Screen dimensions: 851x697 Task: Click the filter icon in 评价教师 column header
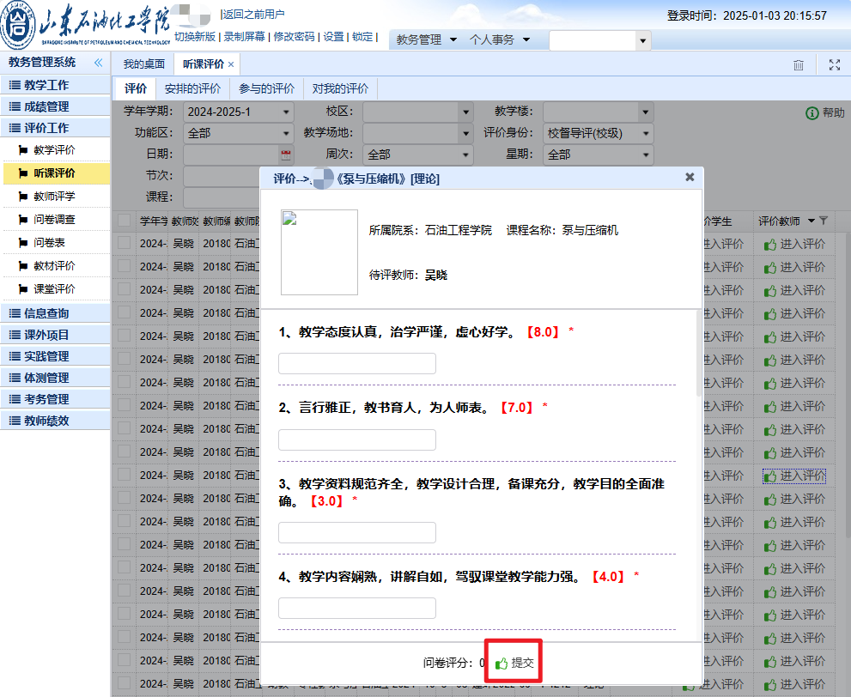pyautogui.click(x=824, y=221)
